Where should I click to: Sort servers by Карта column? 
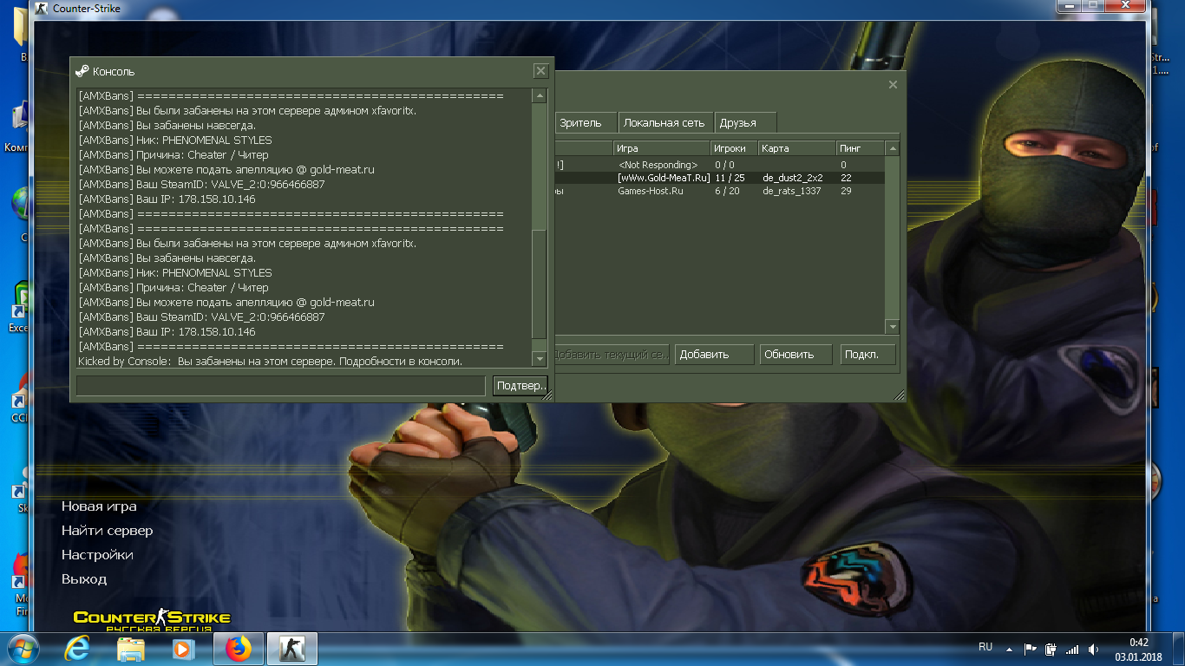[796, 148]
